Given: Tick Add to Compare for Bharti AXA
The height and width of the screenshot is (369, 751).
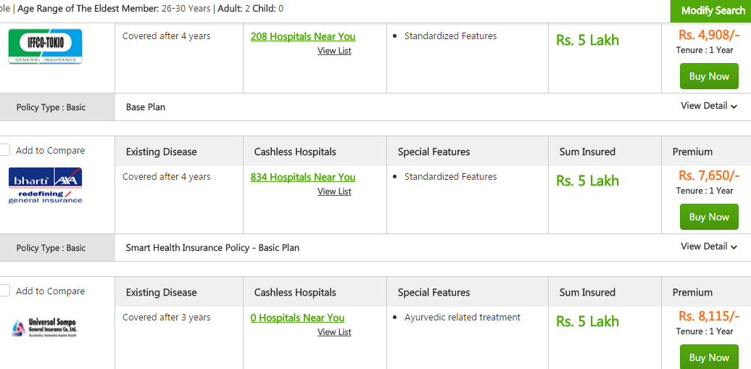Looking at the screenshot, I should tap(5, 150).
